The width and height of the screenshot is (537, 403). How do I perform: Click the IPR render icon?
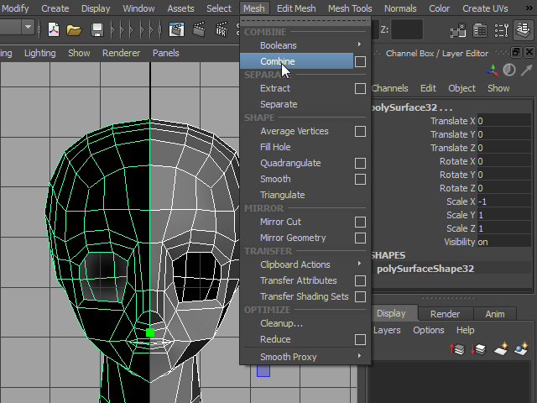pos(222,29)
